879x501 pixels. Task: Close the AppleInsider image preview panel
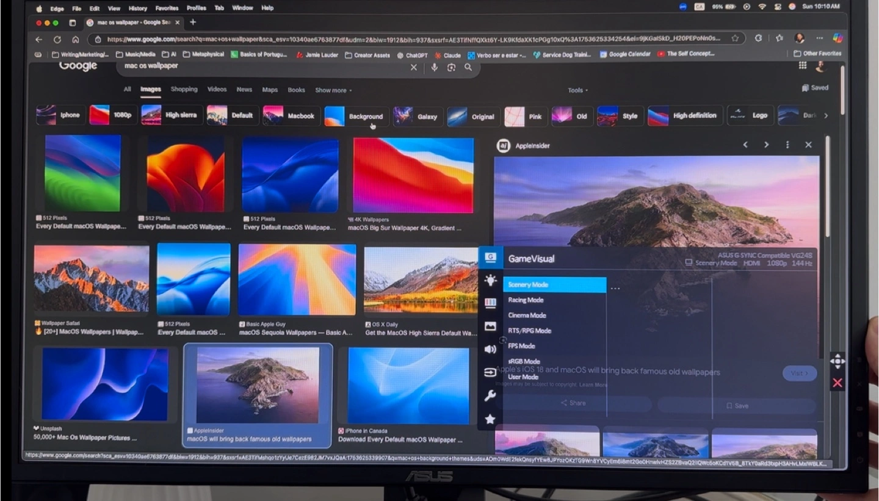click(x=808, y=145)
